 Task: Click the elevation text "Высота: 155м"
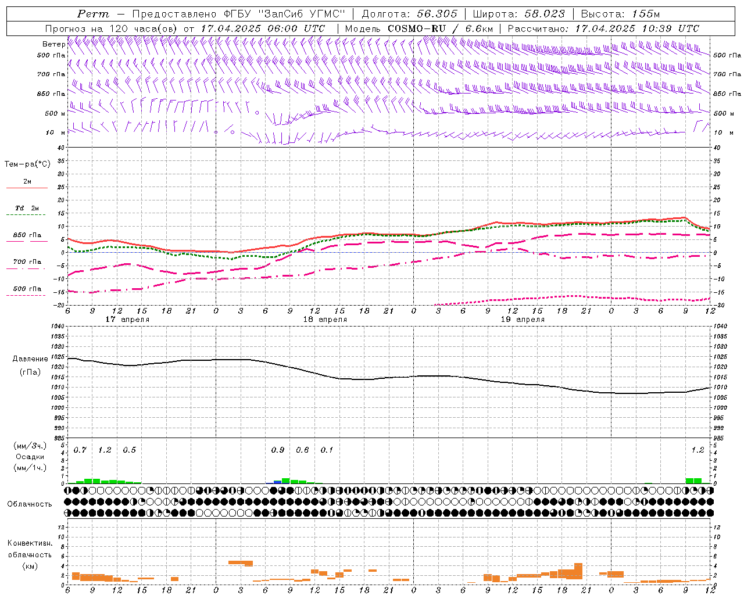tap(621, 14)
